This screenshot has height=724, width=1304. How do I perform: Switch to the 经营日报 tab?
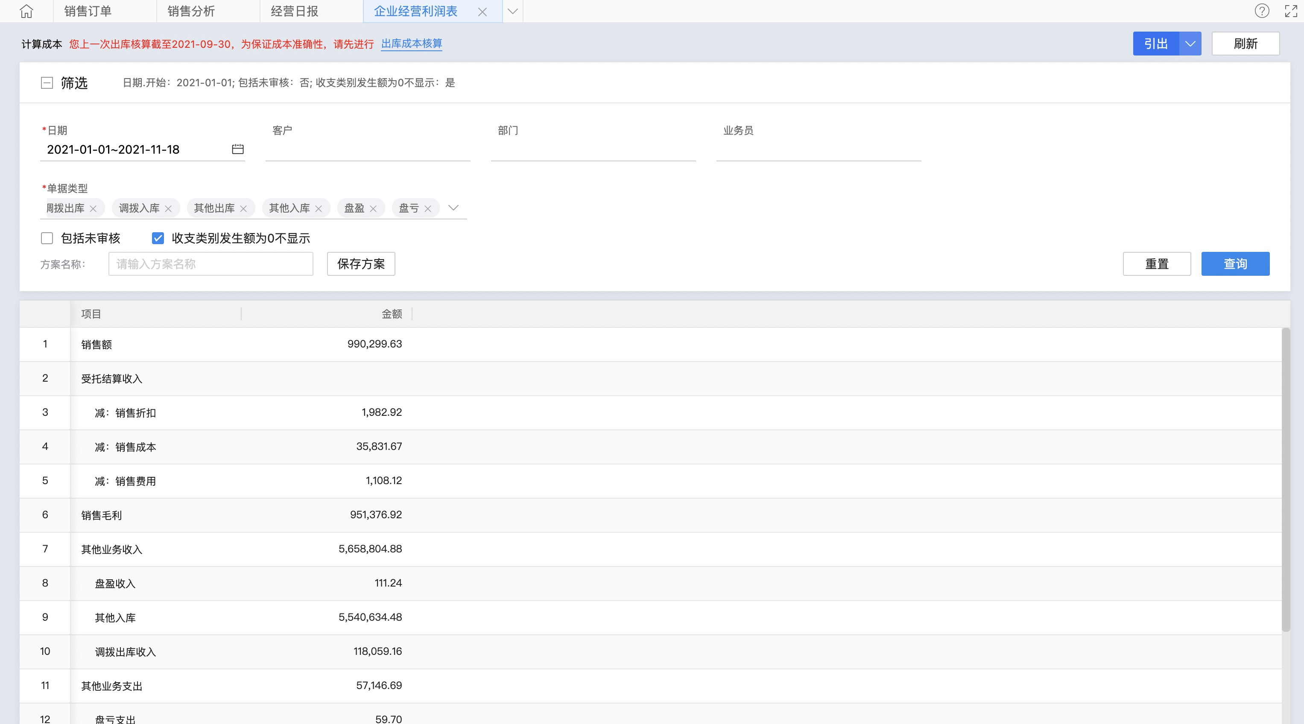coord(295,11)
